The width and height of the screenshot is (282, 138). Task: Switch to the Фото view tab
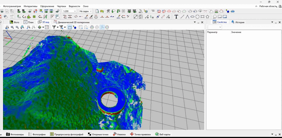point(14,22)
